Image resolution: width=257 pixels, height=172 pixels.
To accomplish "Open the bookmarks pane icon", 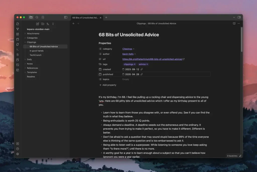I will point(43,17).
